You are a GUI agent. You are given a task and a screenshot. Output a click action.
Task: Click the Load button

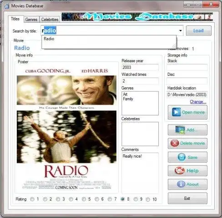point(198,30)
